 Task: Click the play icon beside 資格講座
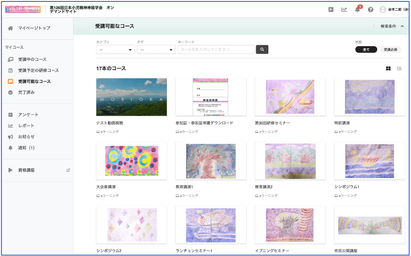[11, 170]
